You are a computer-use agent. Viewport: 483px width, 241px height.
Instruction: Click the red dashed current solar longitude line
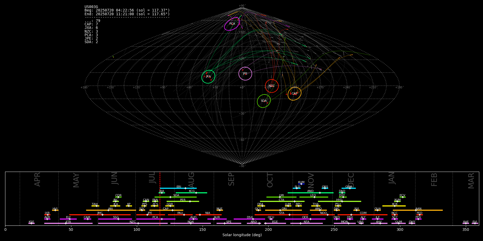coord(160,198)
